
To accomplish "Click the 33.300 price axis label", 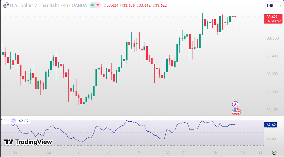I will [x=272, y=74].
